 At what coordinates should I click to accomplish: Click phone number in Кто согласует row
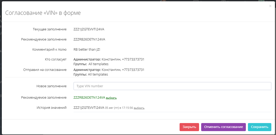(x=133, y=59)
